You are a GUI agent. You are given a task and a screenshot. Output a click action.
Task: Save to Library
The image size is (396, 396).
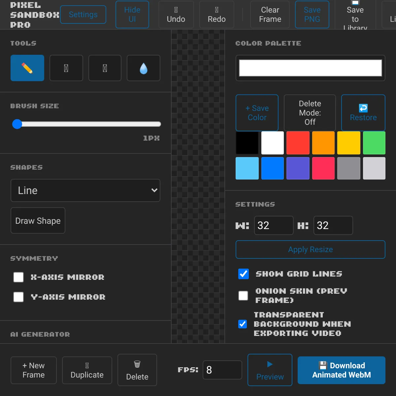pos(355,15)
